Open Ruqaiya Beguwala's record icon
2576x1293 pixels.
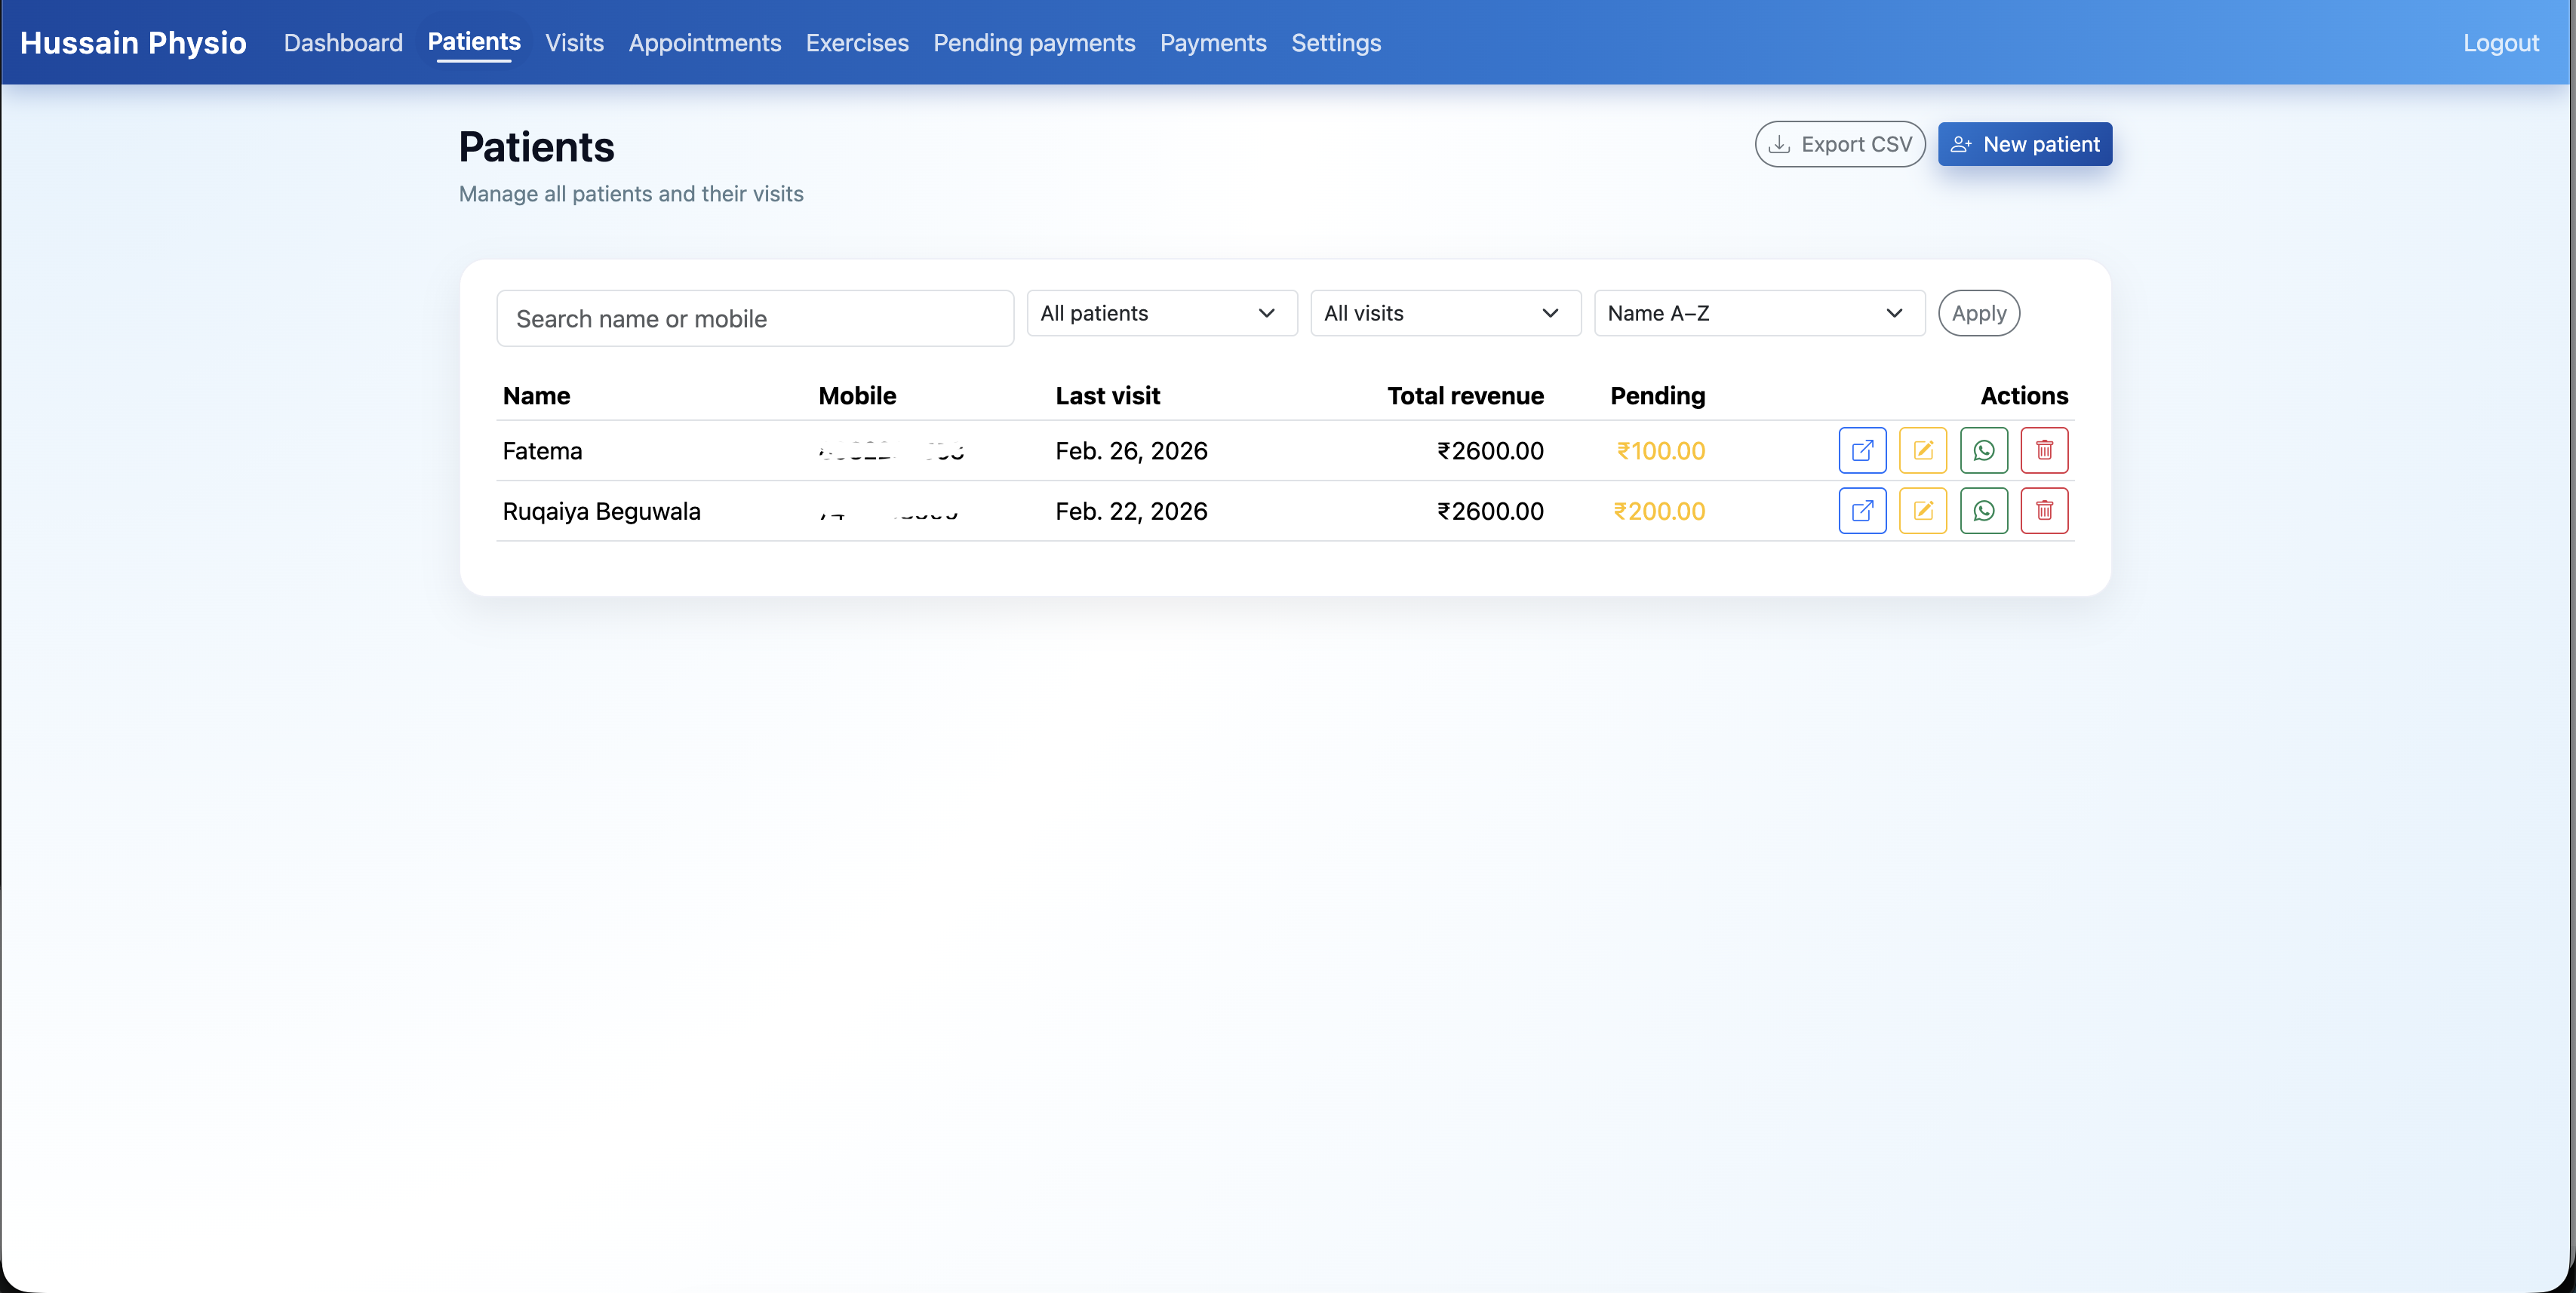click(x=1862, y=511)
